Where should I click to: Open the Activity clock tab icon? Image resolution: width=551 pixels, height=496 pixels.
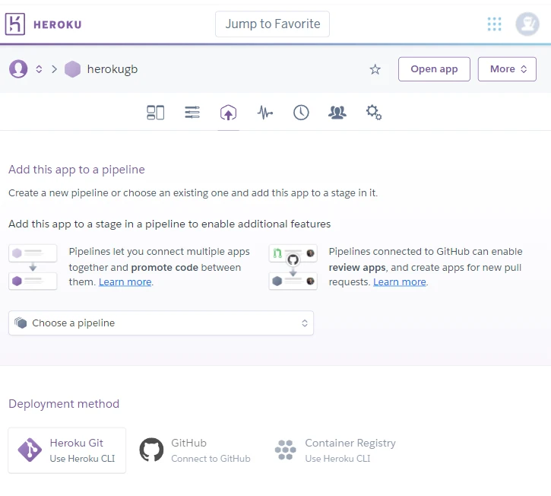tap(301, 113)
